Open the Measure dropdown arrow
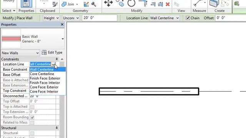This screenshot has height=138, width=246. pyautogui.click(x=205, y=3)
